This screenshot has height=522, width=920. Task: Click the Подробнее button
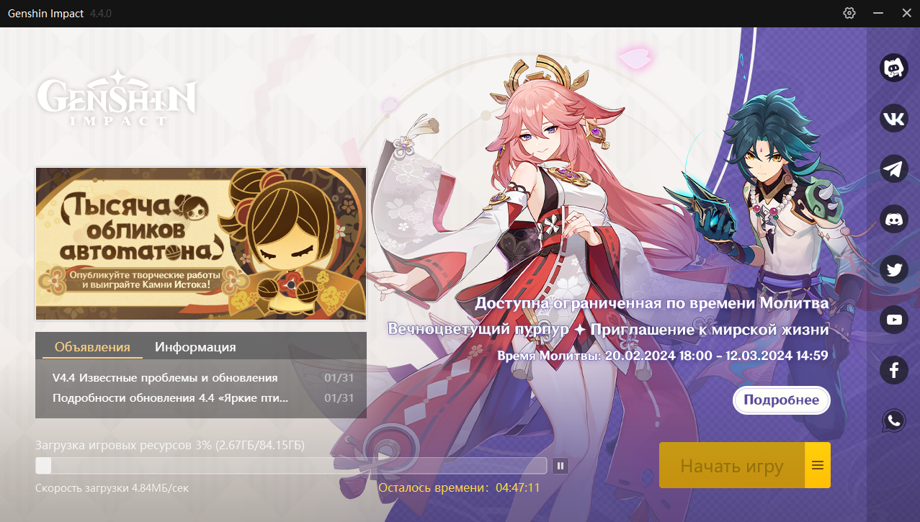[782, 400]
